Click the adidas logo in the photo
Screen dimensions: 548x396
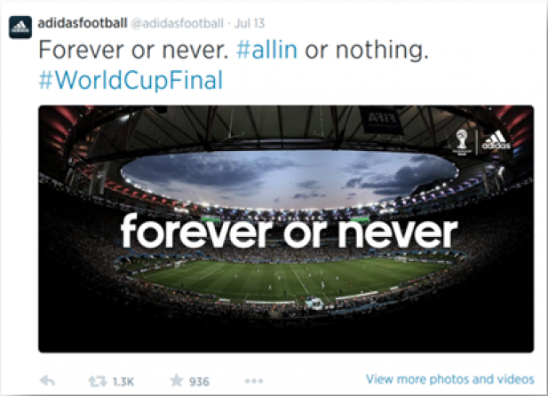tap(496, 140)
